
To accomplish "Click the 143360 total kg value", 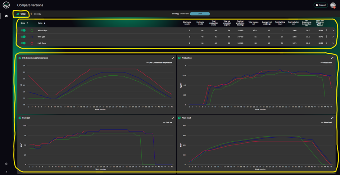I will (x=240, y=43).
